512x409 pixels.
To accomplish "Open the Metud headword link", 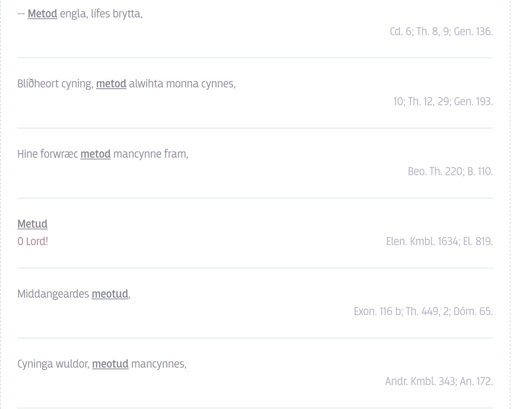I will pos(32,224).
